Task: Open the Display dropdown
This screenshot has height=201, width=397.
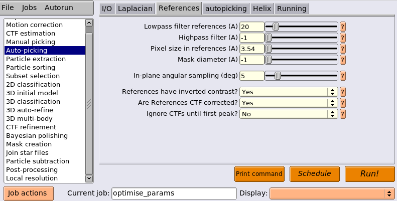Action: point(332,193)
